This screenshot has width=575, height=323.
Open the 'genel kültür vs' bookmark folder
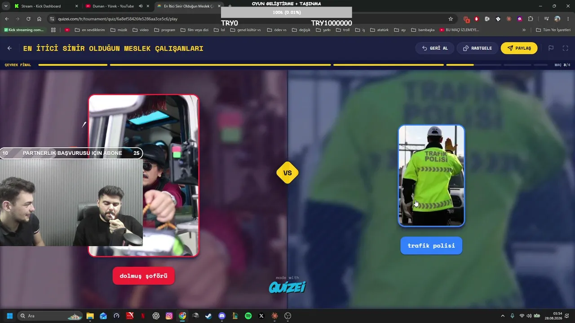click(245, 30)
